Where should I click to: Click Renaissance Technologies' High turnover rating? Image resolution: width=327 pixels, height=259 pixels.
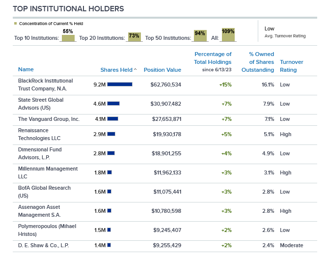[285, 134]
